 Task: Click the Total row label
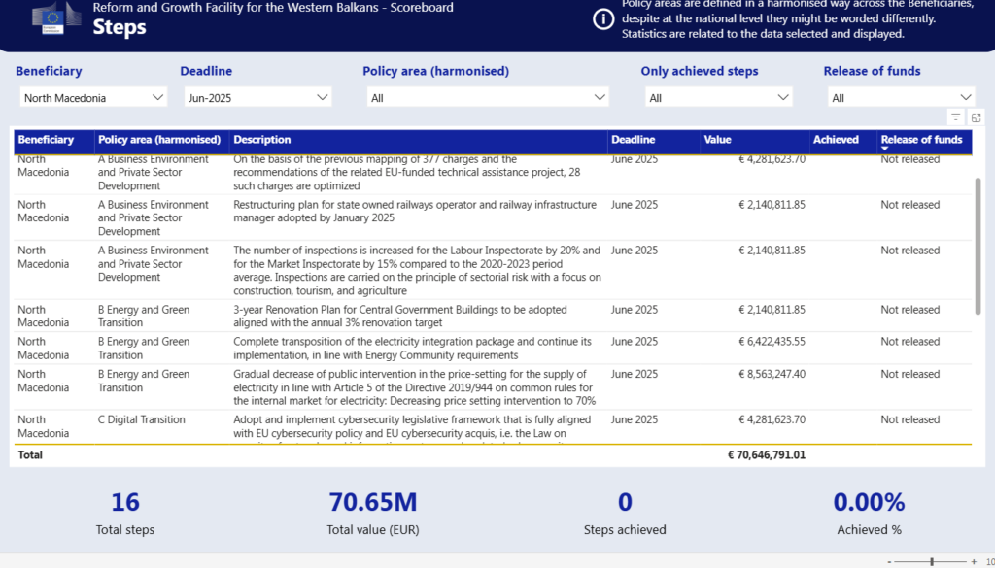30,455
